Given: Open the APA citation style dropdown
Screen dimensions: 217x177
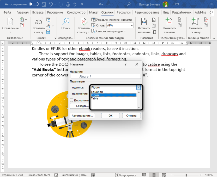Looking at the screenshot, I should tap(119, 25).
